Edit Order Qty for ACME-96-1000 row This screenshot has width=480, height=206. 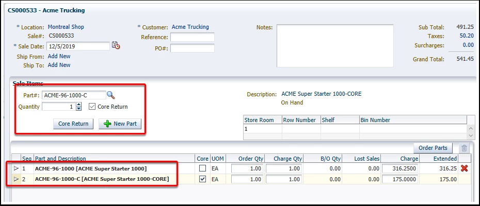[247, 168]
